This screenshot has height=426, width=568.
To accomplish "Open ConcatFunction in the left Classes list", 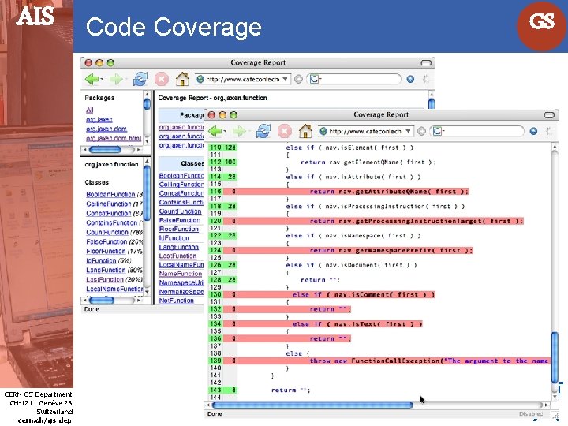I will pyautogui.click(x=108, y=213).
